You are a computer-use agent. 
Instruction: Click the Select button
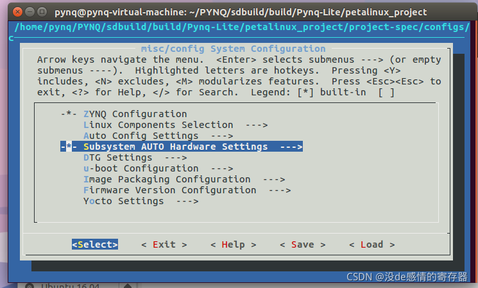click(x=95, y=244)
